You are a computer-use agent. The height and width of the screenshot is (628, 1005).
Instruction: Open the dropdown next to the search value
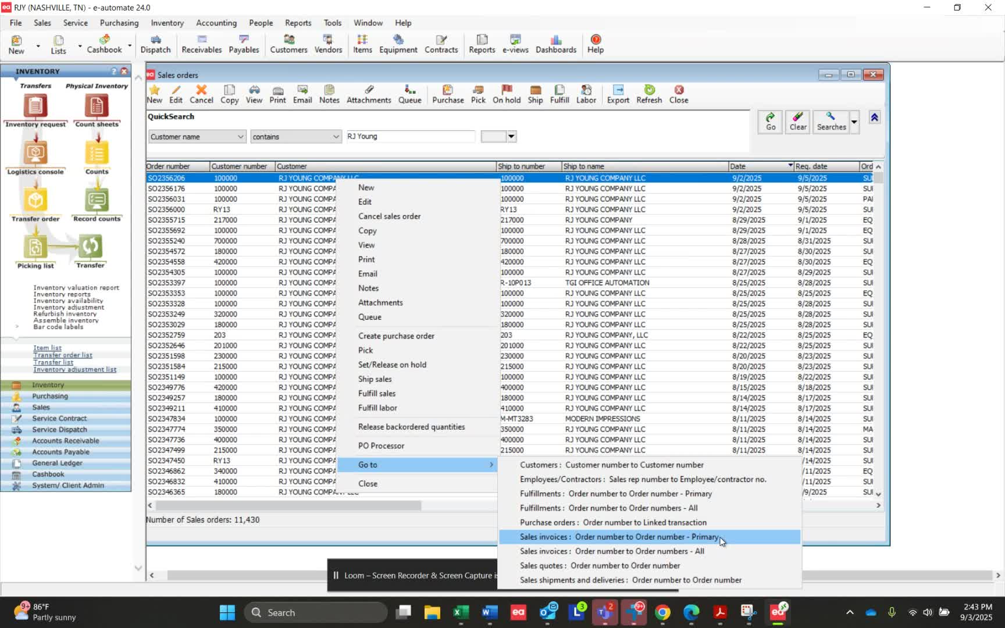511,137
